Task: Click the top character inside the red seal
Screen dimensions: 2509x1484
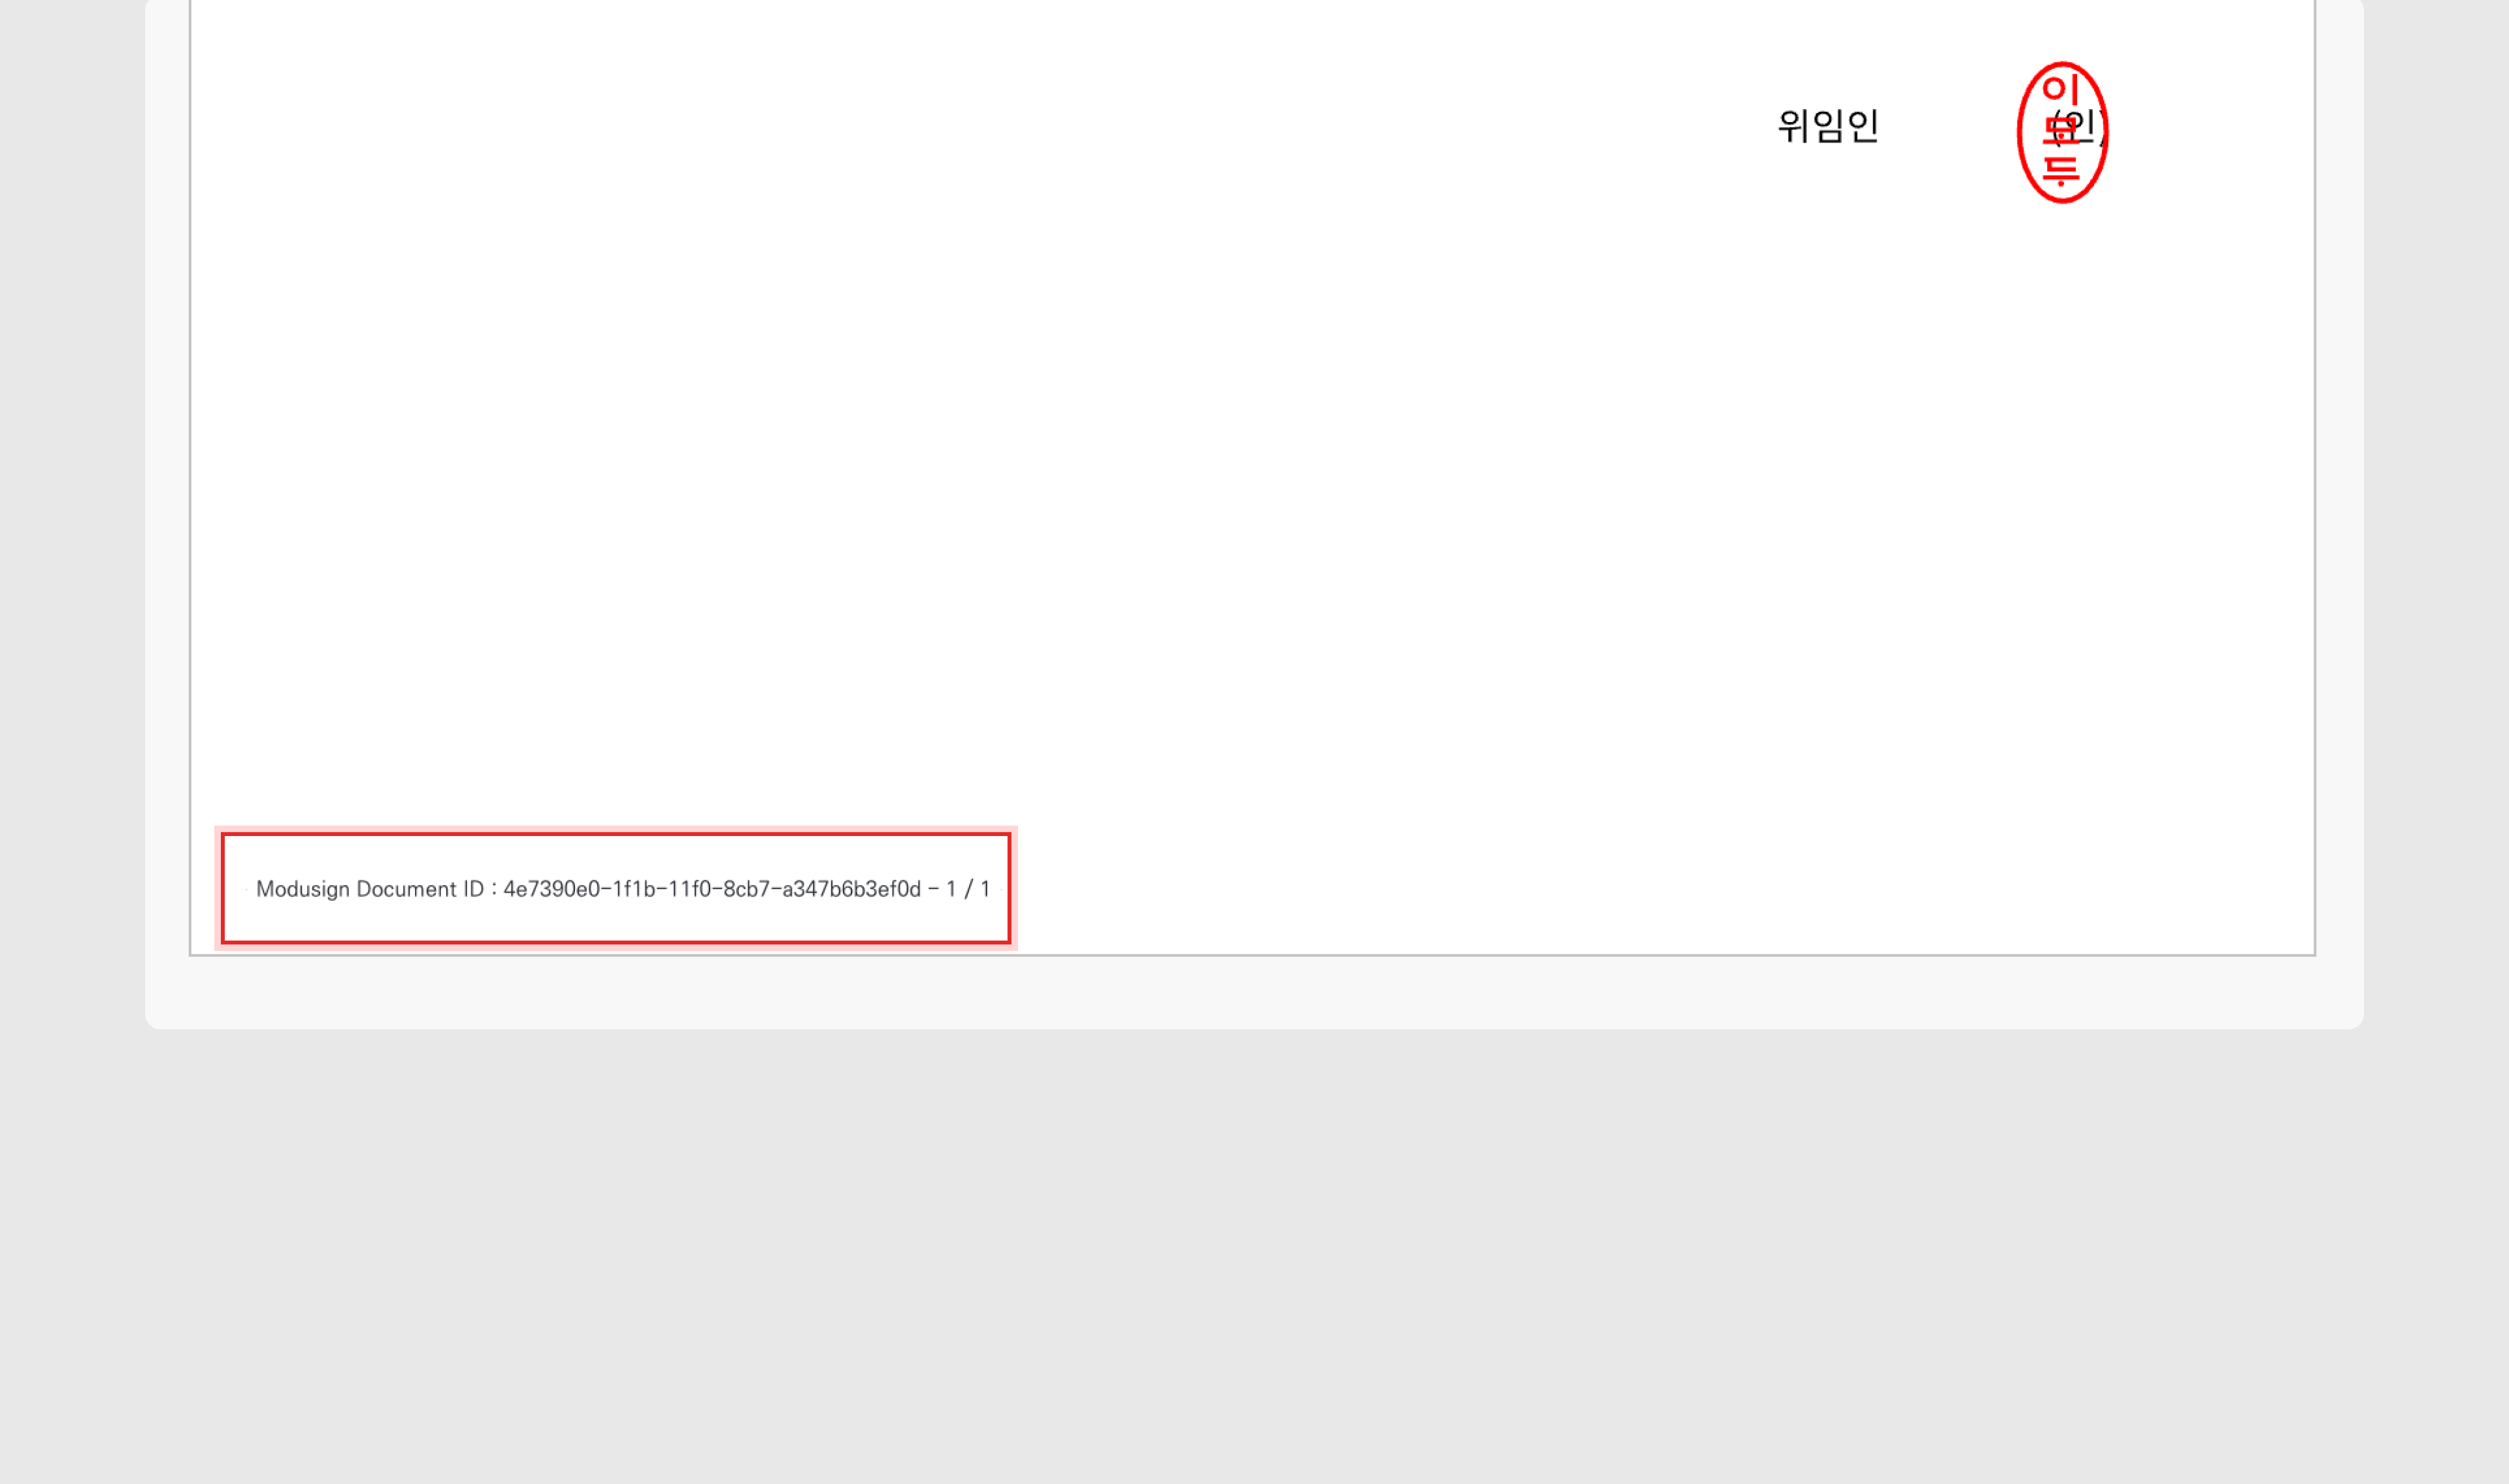Action: pyautogui.click(x=2060, y=89)
